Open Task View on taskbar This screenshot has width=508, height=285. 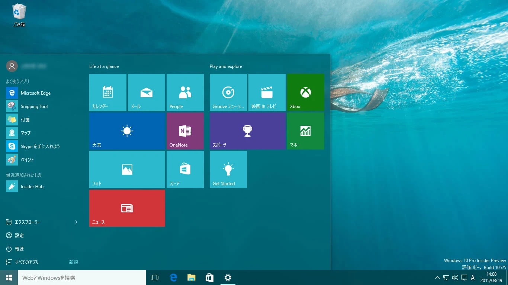click(x=155, y=278)
